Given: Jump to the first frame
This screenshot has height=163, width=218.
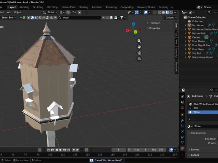Looking at the screenshot, I should (48, 150).
